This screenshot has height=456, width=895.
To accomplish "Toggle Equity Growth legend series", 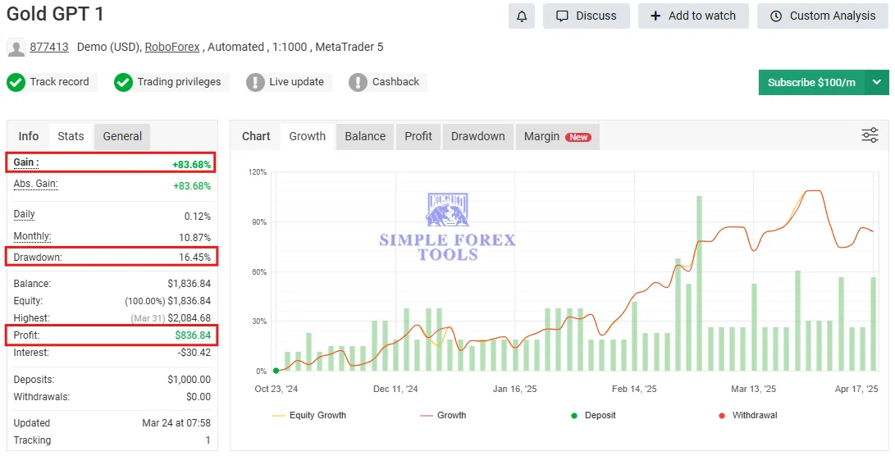I will point(308,416).
